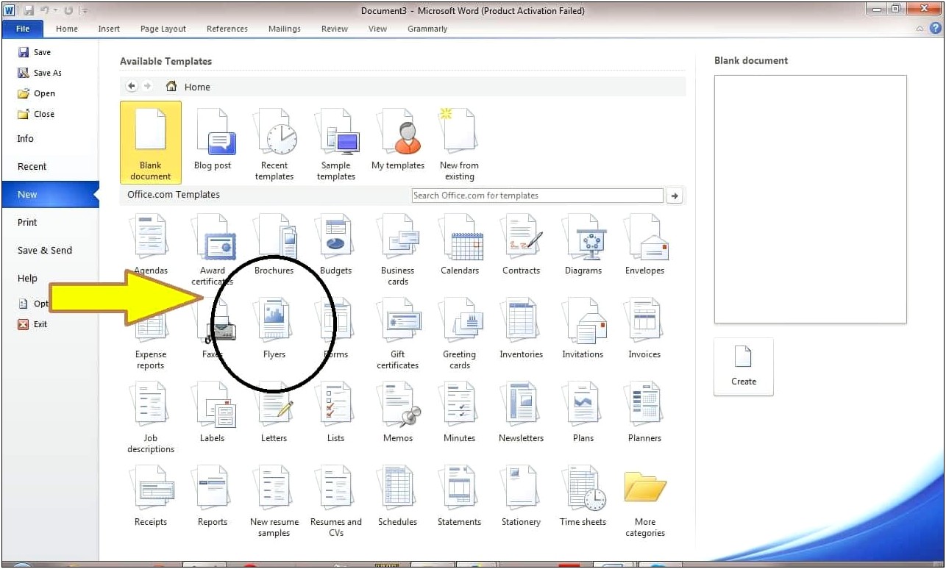Open the Statements template category
This screenshot has width=946, height=569.
pyautogui.click(x=459, y=496)
